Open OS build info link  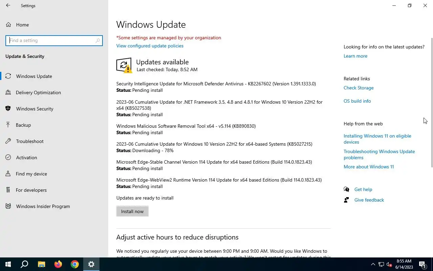pyautogui.click(x=357, y=101)
